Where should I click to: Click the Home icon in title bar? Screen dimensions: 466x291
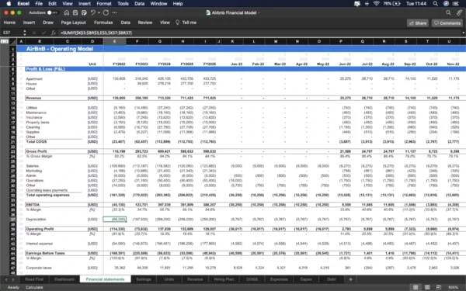pyautogui.click(x=67, y=12)
